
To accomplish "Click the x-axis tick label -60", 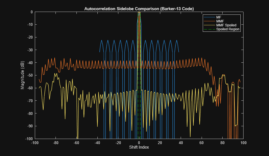I will click(x=76, y=143).
